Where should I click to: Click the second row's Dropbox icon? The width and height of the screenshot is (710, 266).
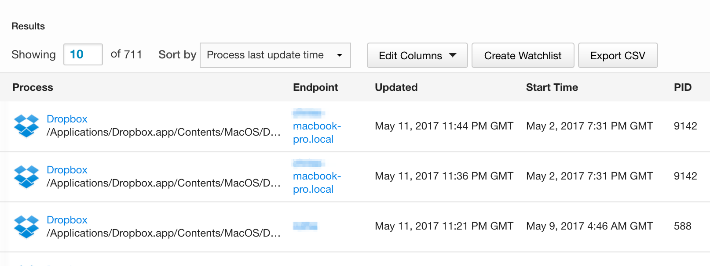point(26,176)
